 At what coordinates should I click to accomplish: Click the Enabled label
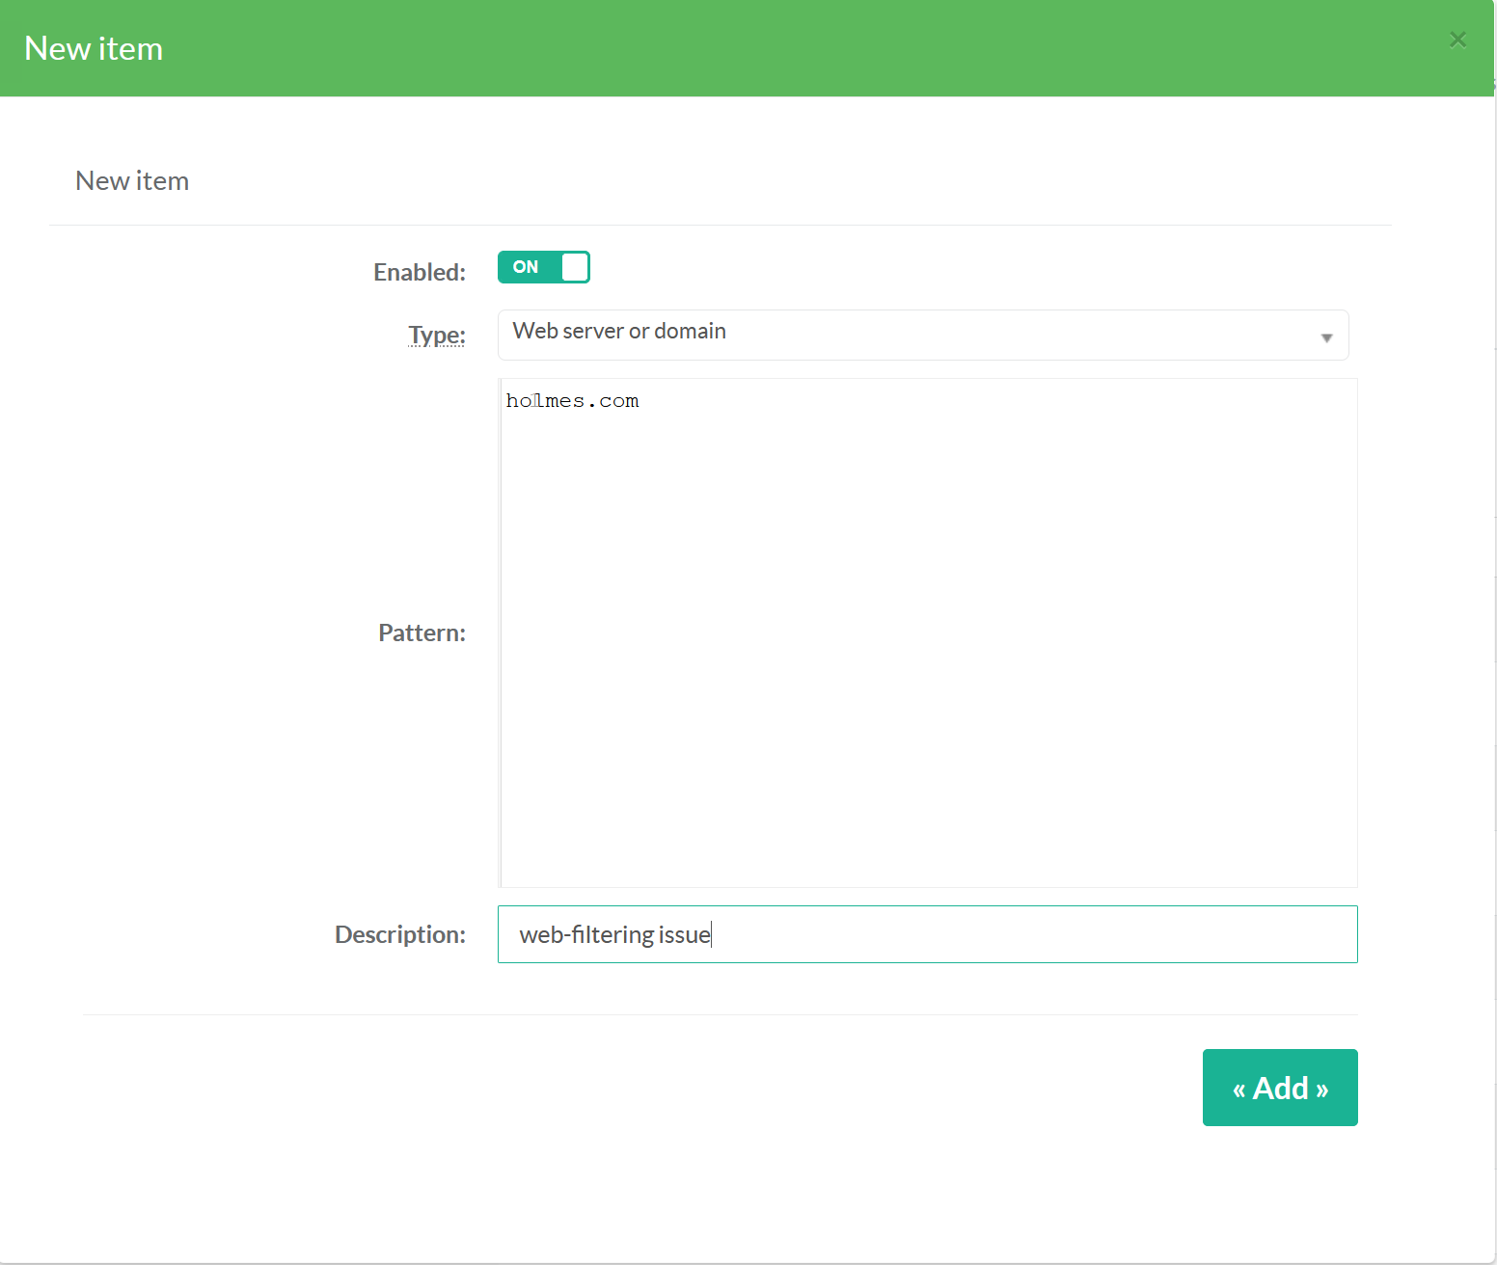click(x=419, y=273)
